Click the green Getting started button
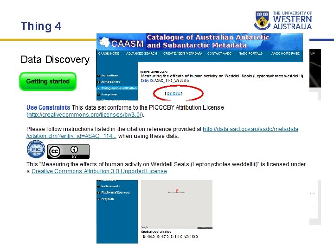Image resolution: width=334 pixels, height=250 pixels. 48,81
